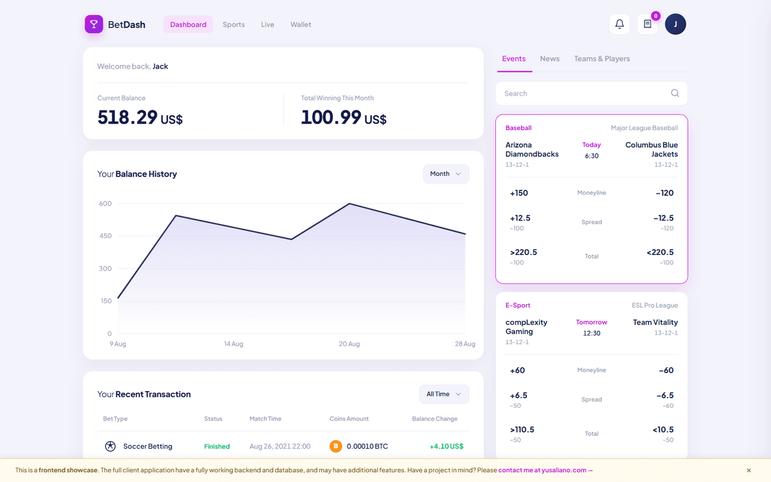Pick Columbus Blue Jackets −120 moneyline
Image resolution: width=771 pixels, height=482 pixels.
pyautogui.click(x=664, y=193)
